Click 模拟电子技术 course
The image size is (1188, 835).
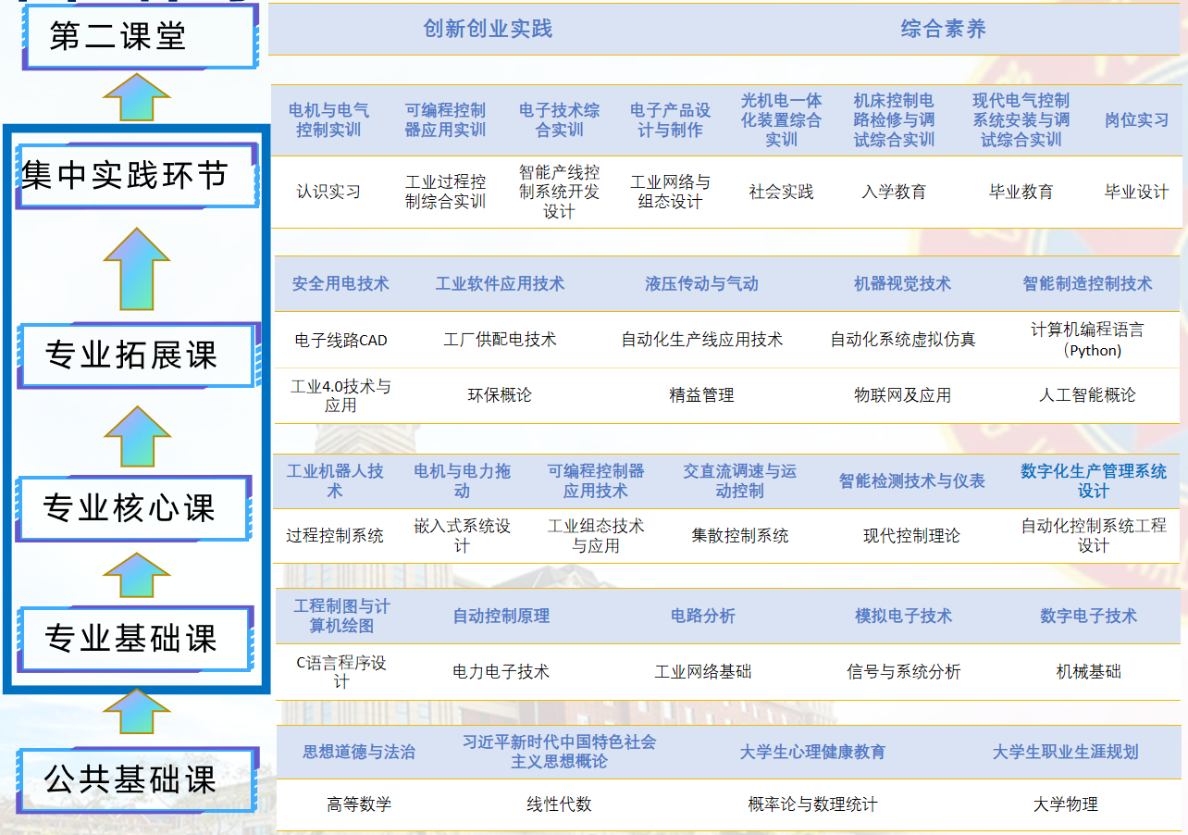point(903,616)
